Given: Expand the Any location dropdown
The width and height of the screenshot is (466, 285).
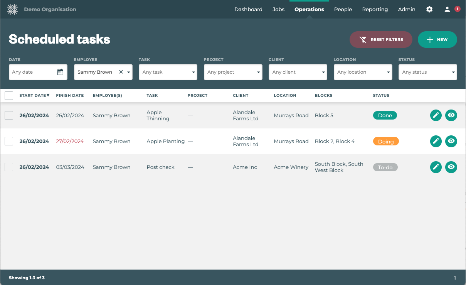Looking at the screenshot, I should [363, 72].
